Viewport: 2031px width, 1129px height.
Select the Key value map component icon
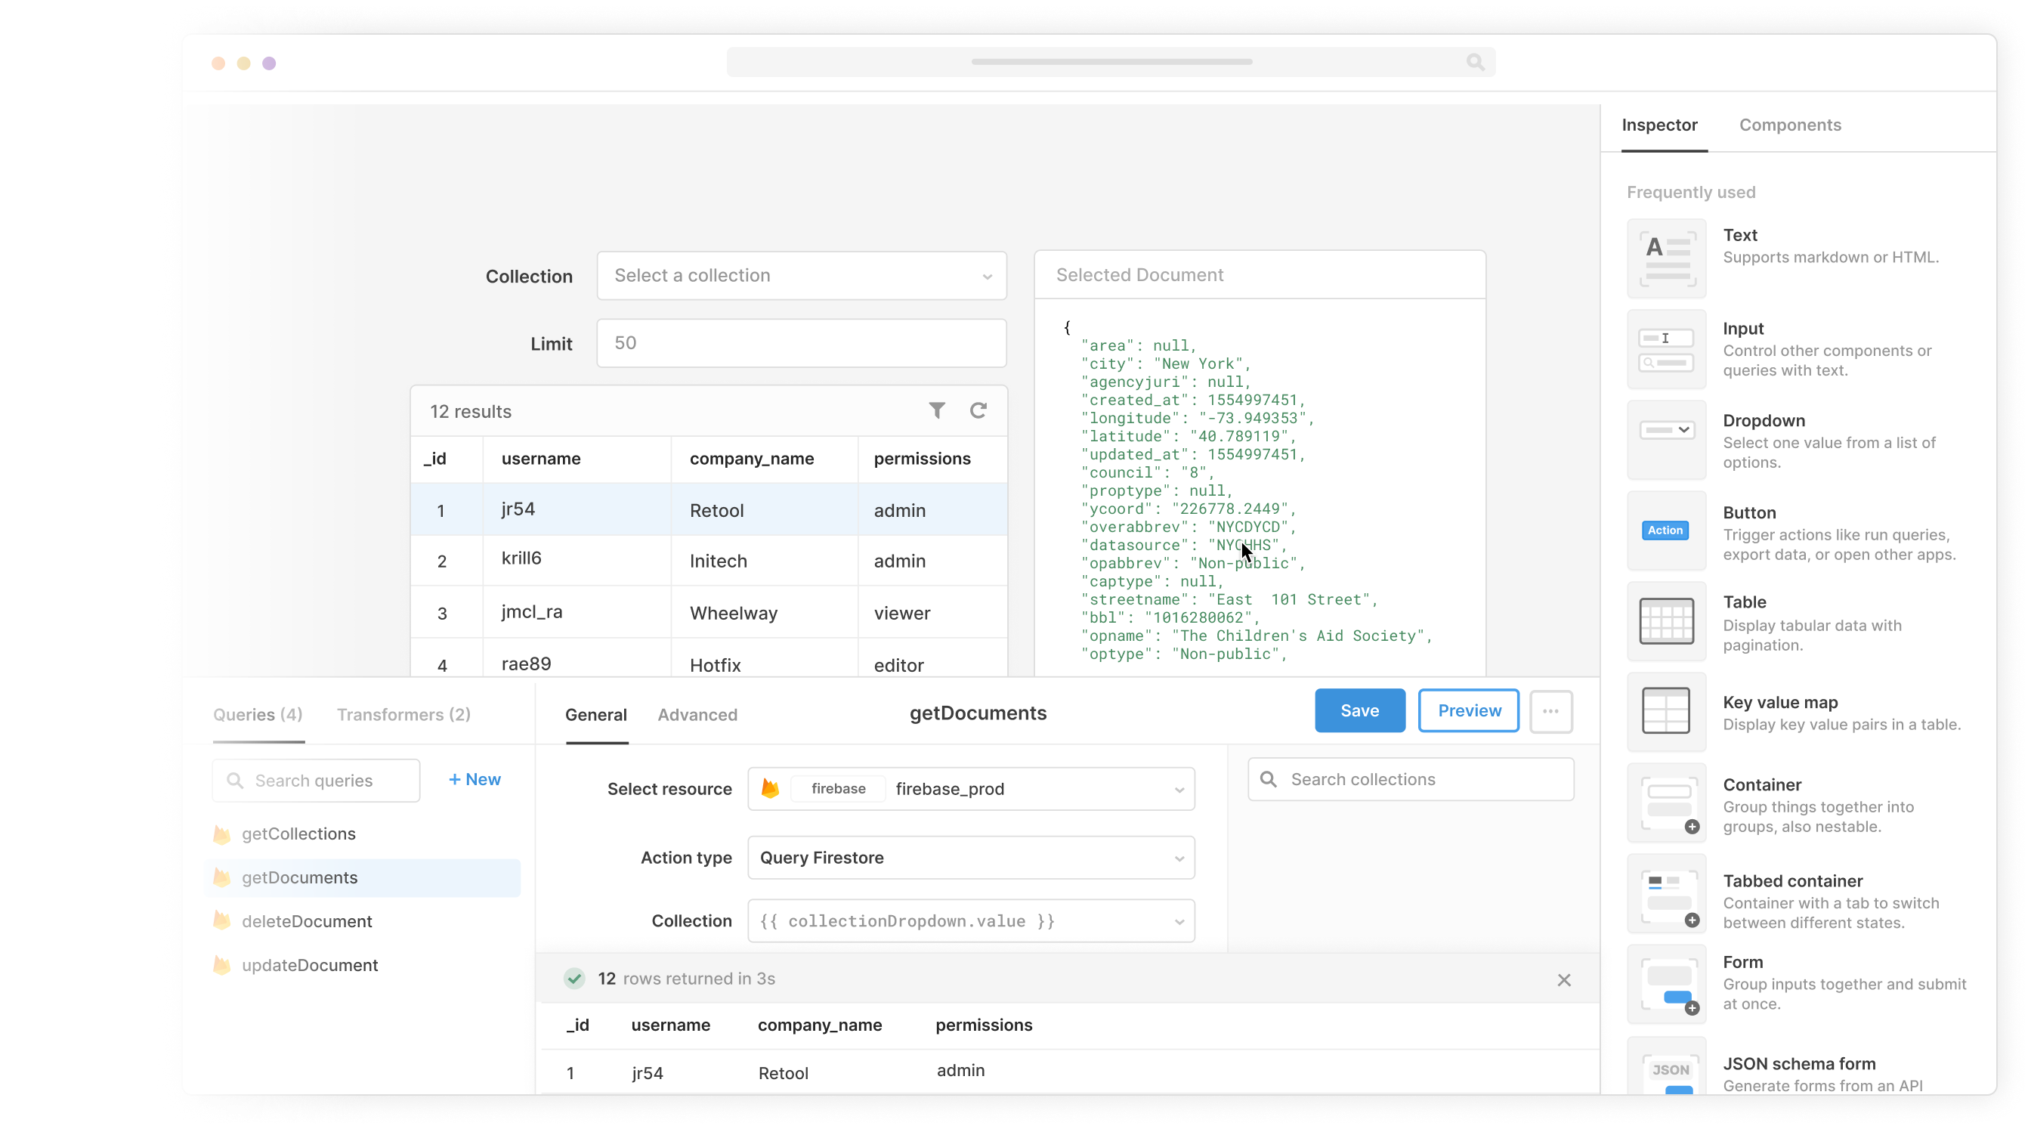1666,711
